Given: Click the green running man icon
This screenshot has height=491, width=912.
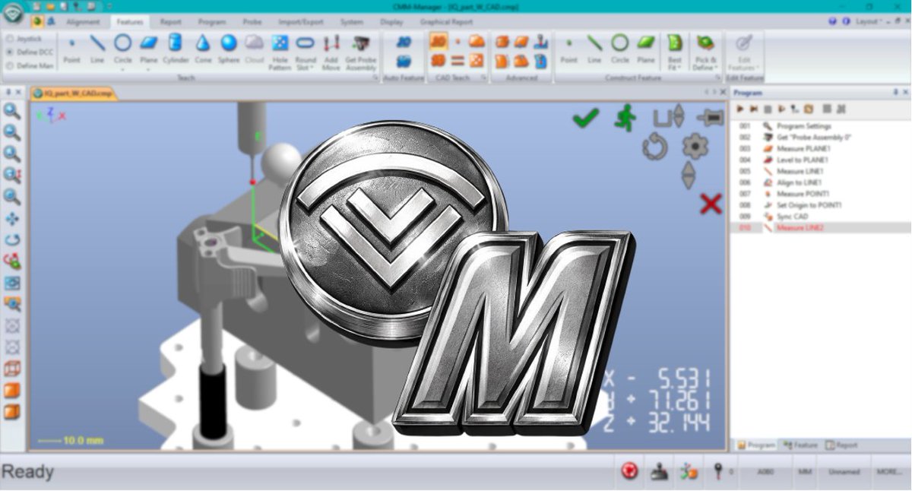Looking at the screenshot, I should coord(625,118).
